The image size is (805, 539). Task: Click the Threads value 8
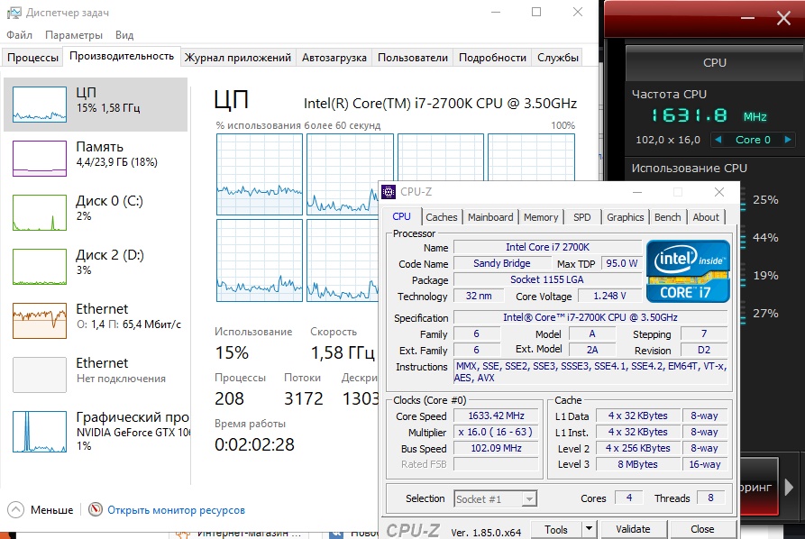tap(710, 498)
